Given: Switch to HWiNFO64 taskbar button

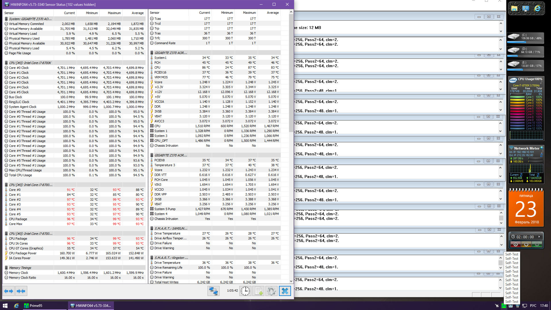Looking at the screenshot, I should [91, 306].
